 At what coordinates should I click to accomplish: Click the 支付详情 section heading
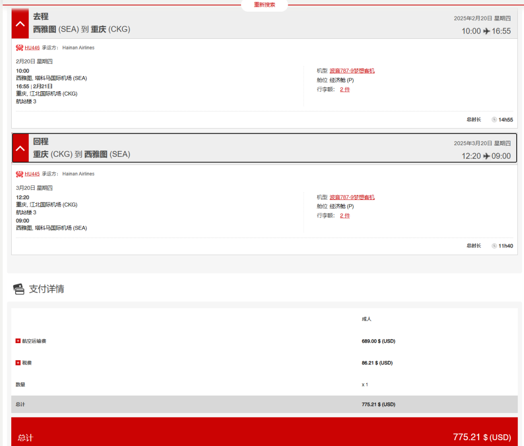pos(47,289)
